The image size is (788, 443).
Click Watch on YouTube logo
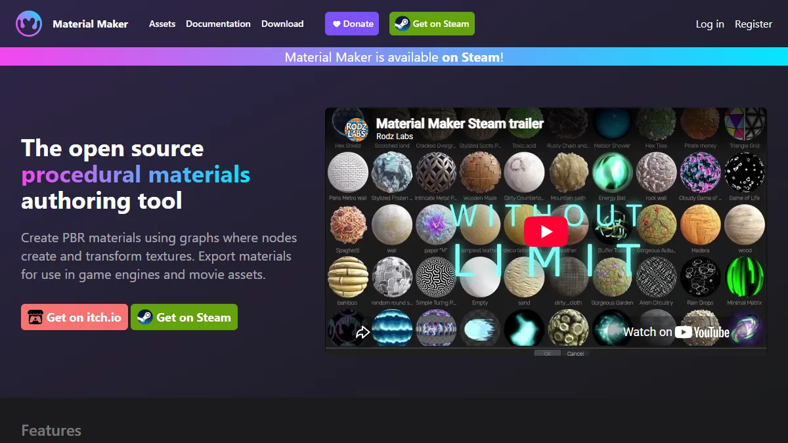(676, 332)
